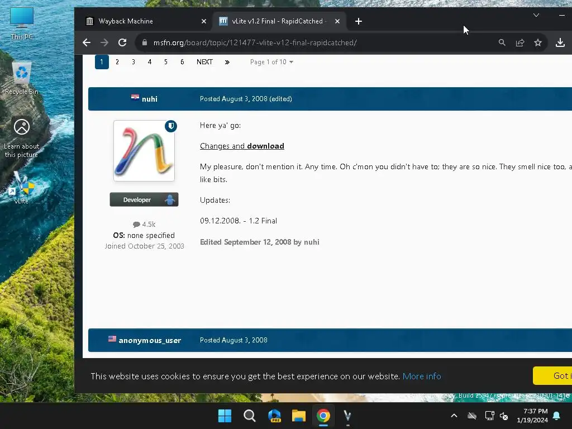Open File Explorer from the taskbar
Screen dimensions: 572x429
[299, 416]
